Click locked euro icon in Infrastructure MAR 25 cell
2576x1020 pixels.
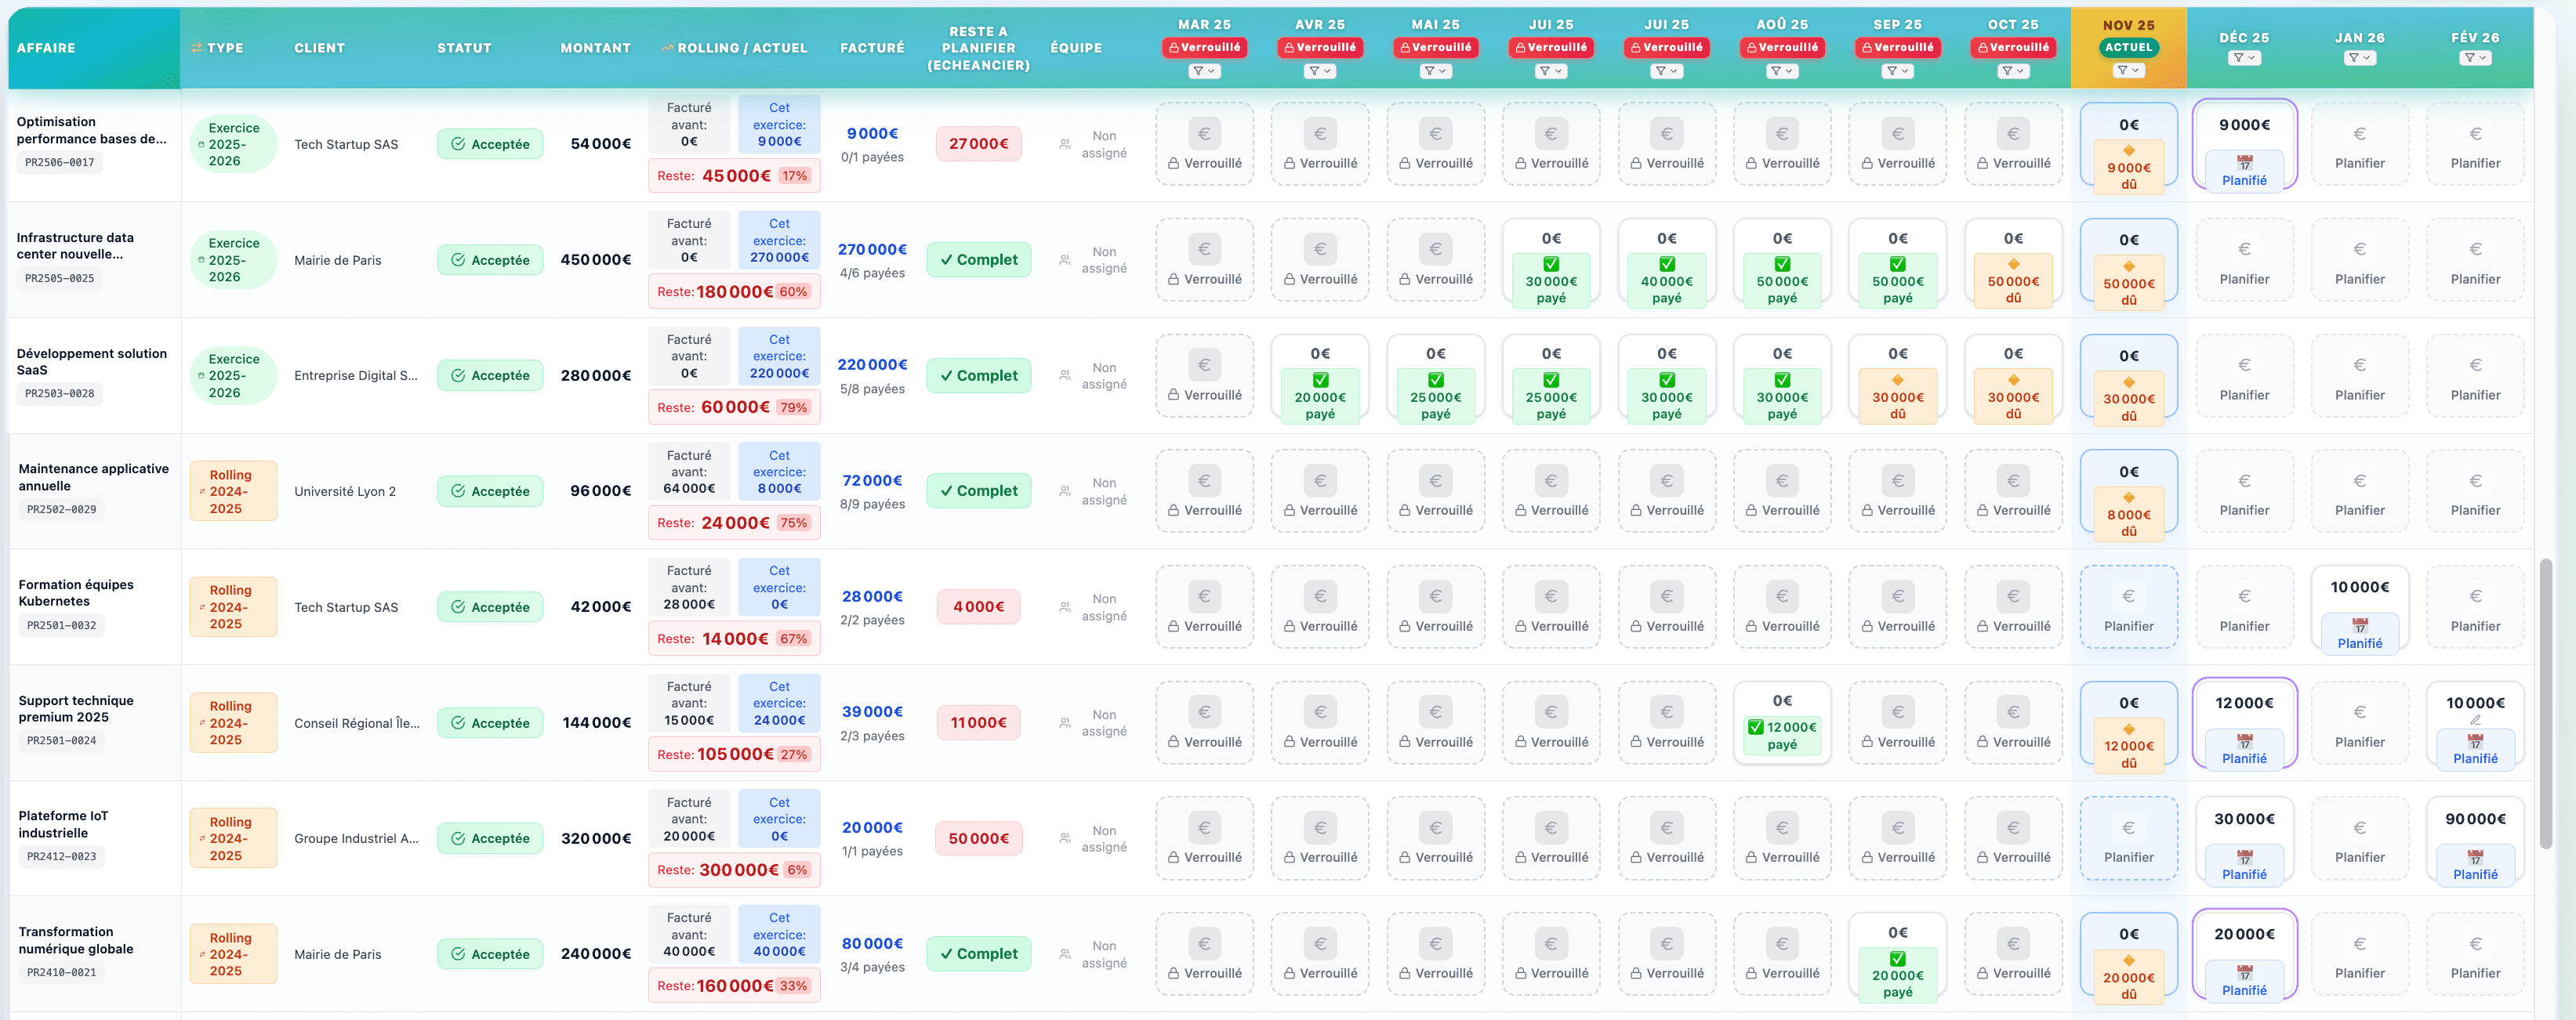coord(1204,250)
